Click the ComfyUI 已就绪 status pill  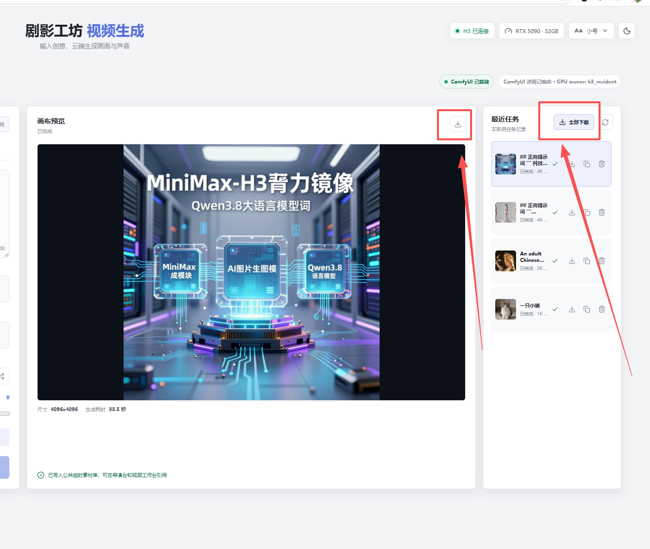click(467, 82)
